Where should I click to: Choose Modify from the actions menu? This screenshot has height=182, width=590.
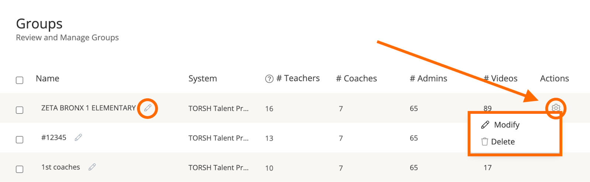point(507,125)
